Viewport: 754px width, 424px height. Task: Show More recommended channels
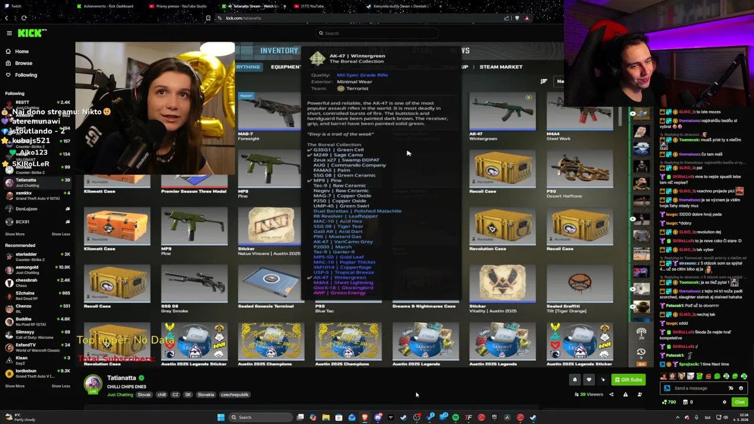click(15, 386)
